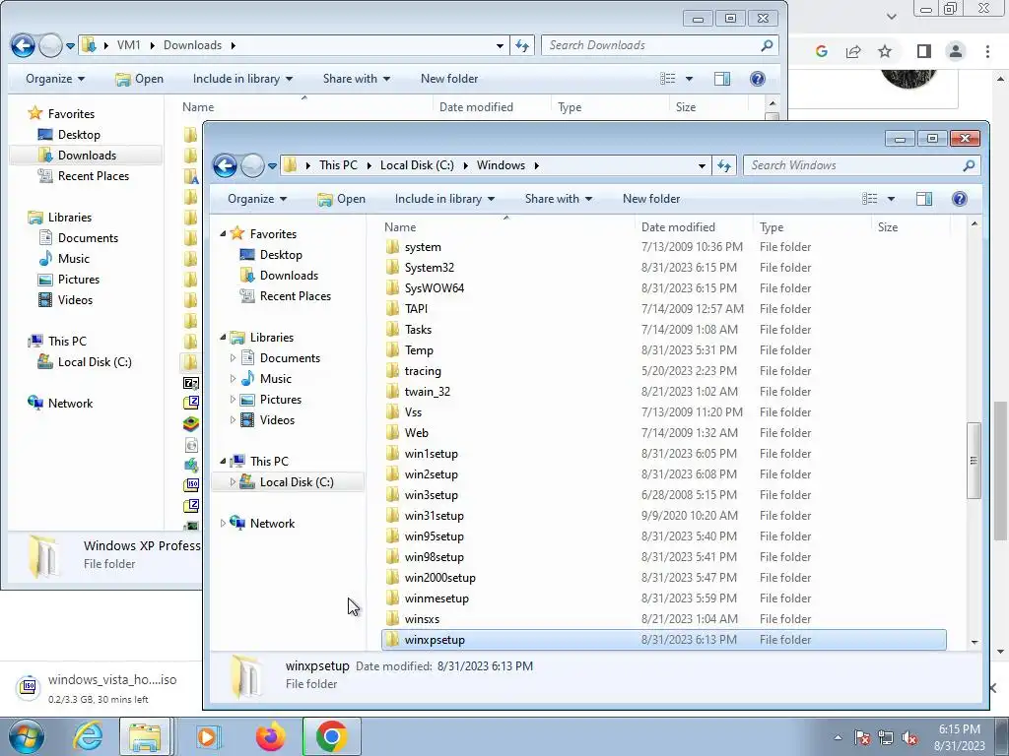Screen dimensions: 1009x756
Task: Open the Windows address bar history dropdown
Action: pyautogui.click(x=702, y=165)
